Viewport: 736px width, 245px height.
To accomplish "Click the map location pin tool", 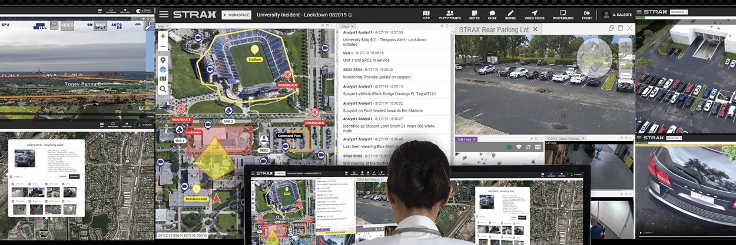I will coord(163,59).
